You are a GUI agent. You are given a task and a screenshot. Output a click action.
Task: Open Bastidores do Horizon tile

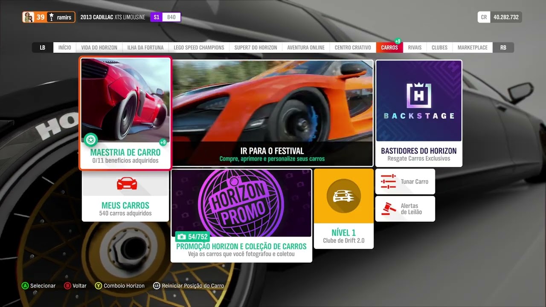click(419, 113)
